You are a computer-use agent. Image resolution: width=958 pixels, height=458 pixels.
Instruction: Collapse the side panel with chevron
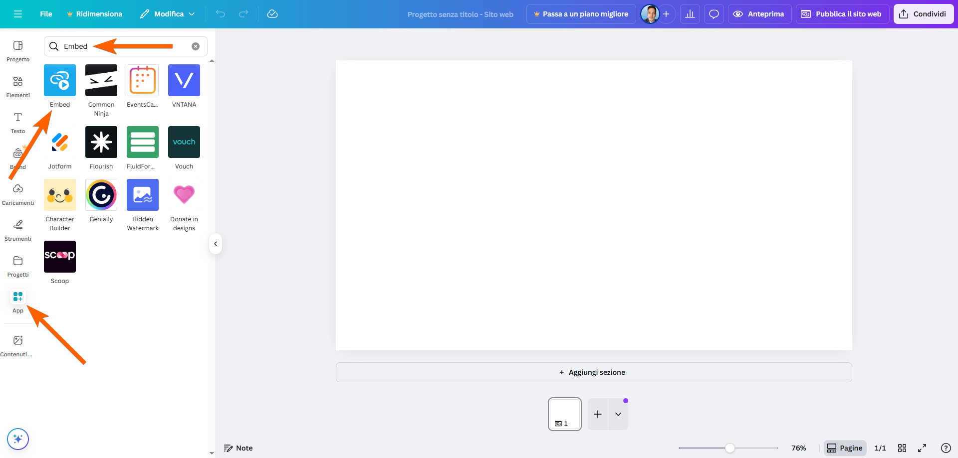tap(216, 244)
